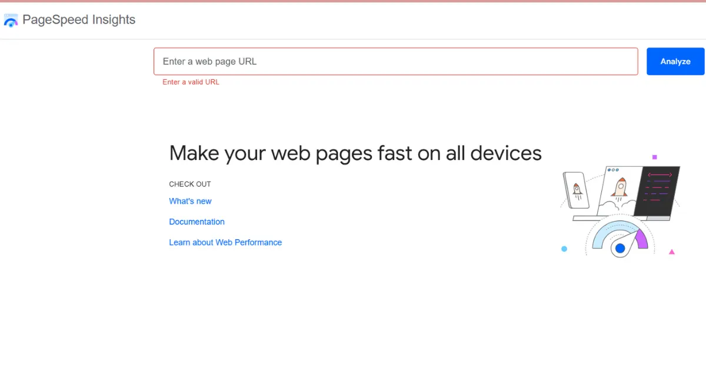Click the CHECK OUT section label
Screen dimensions: 706x369
pos(189,184)
